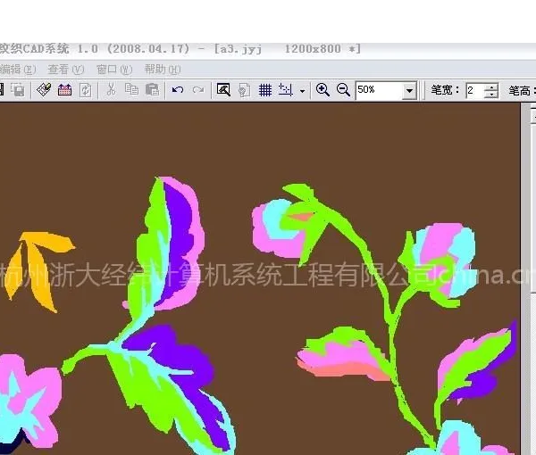Click the greyed document-hand toolbar icon
536x455 pixels.
click(244, 90)
